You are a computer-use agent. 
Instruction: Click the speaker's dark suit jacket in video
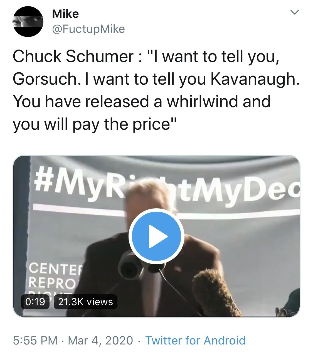click(x=106, y=256)
